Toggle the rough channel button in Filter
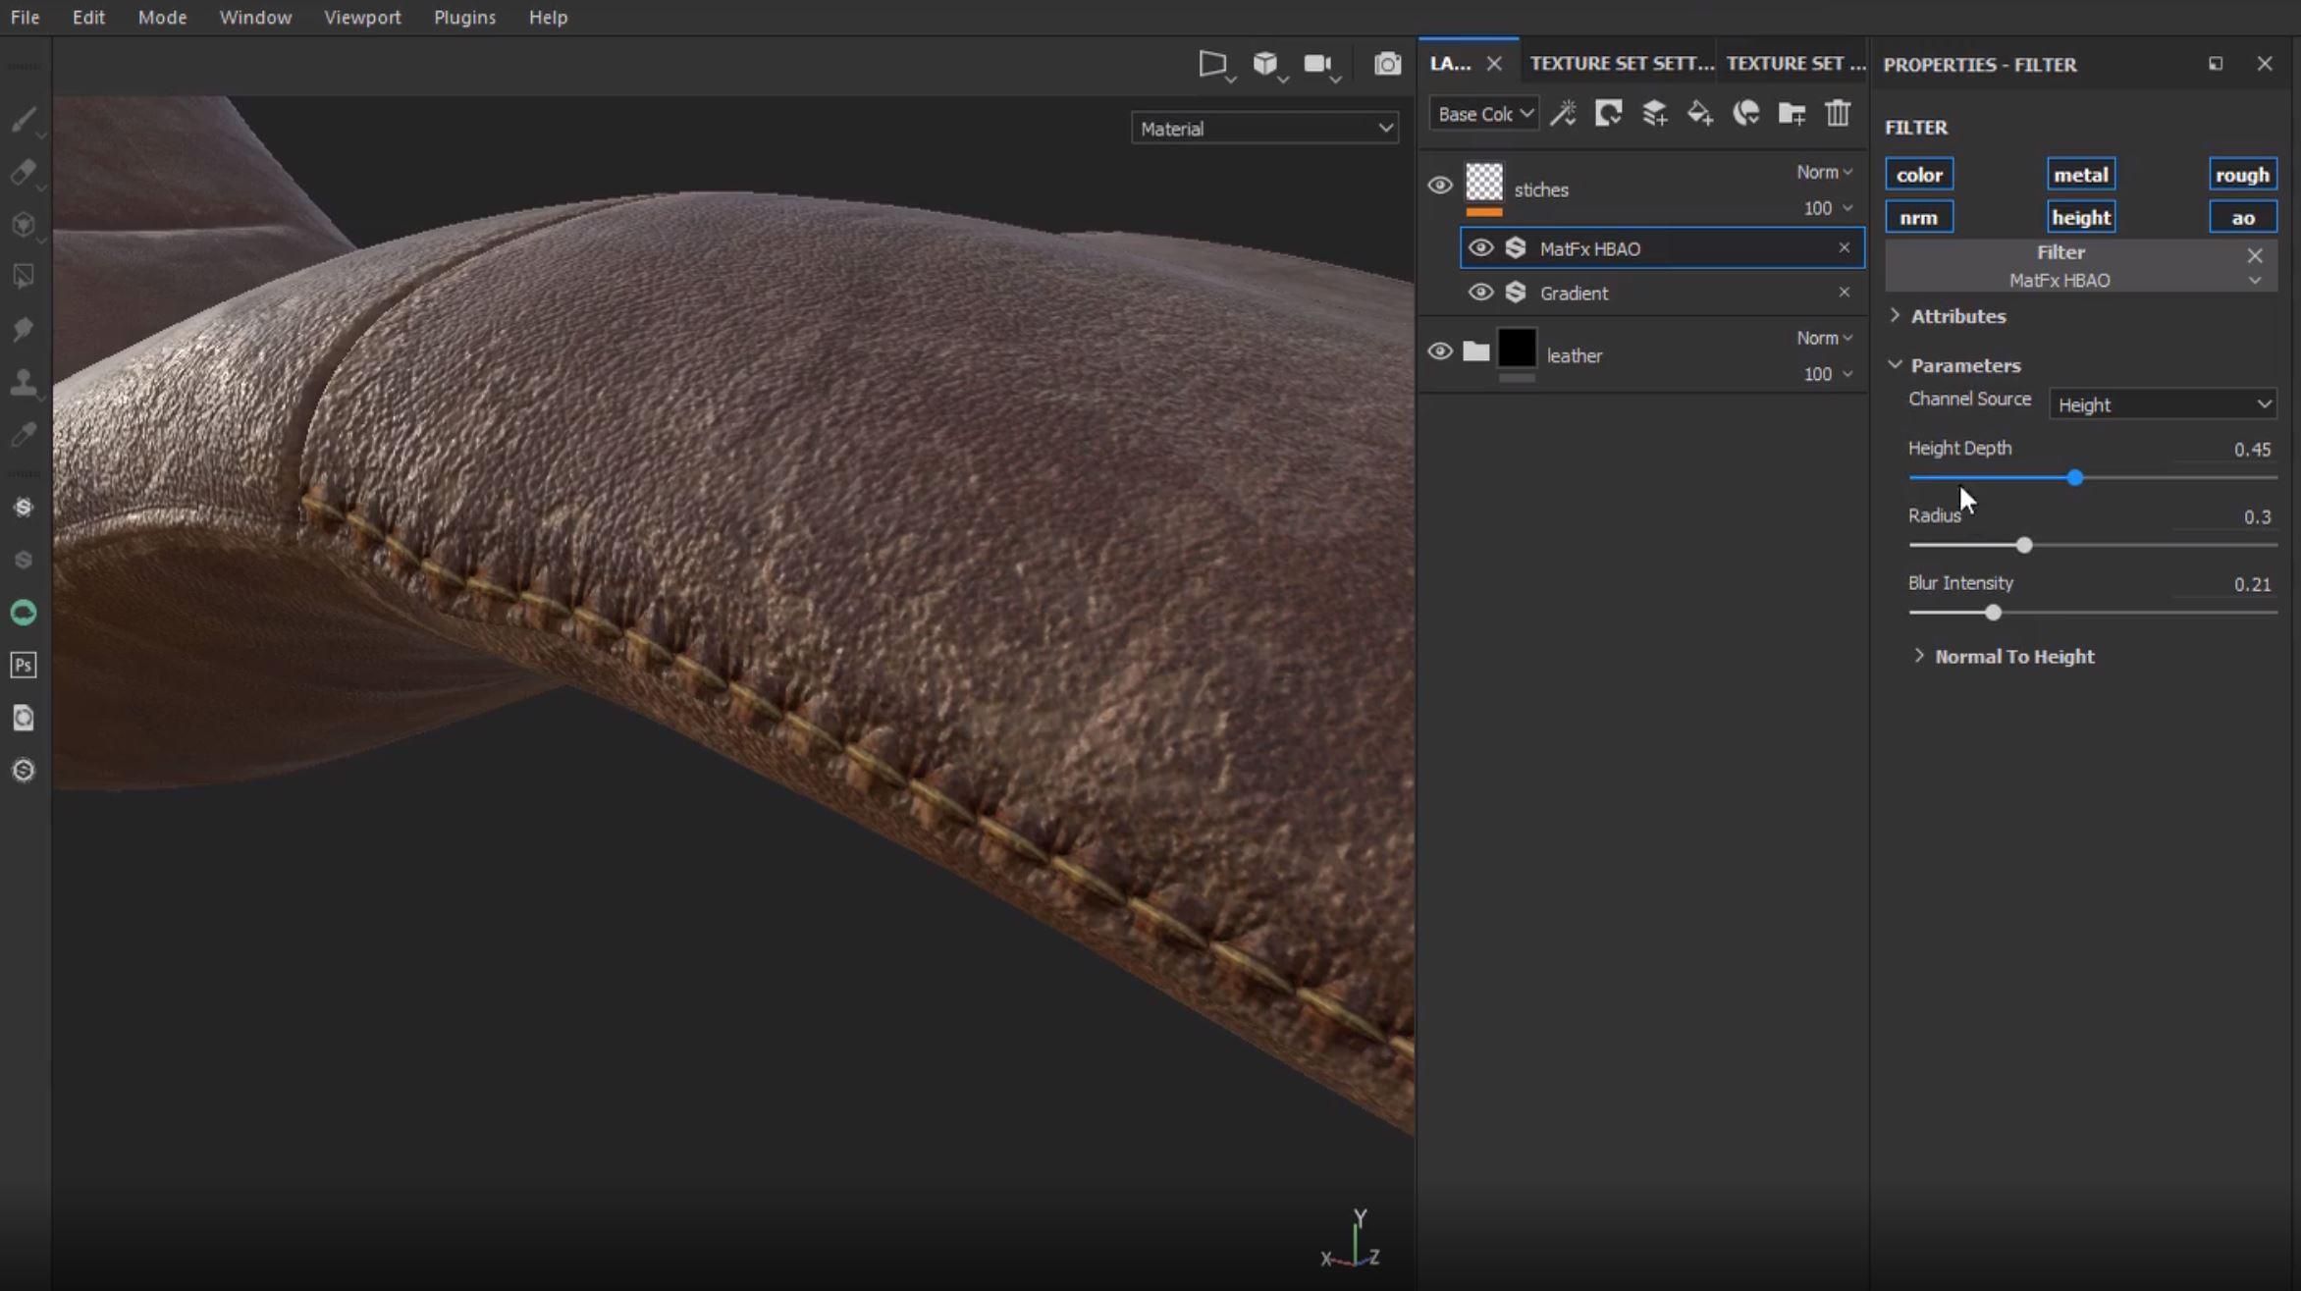The width and height of the screenshot is (2301, 1291). click(2242, 175)
